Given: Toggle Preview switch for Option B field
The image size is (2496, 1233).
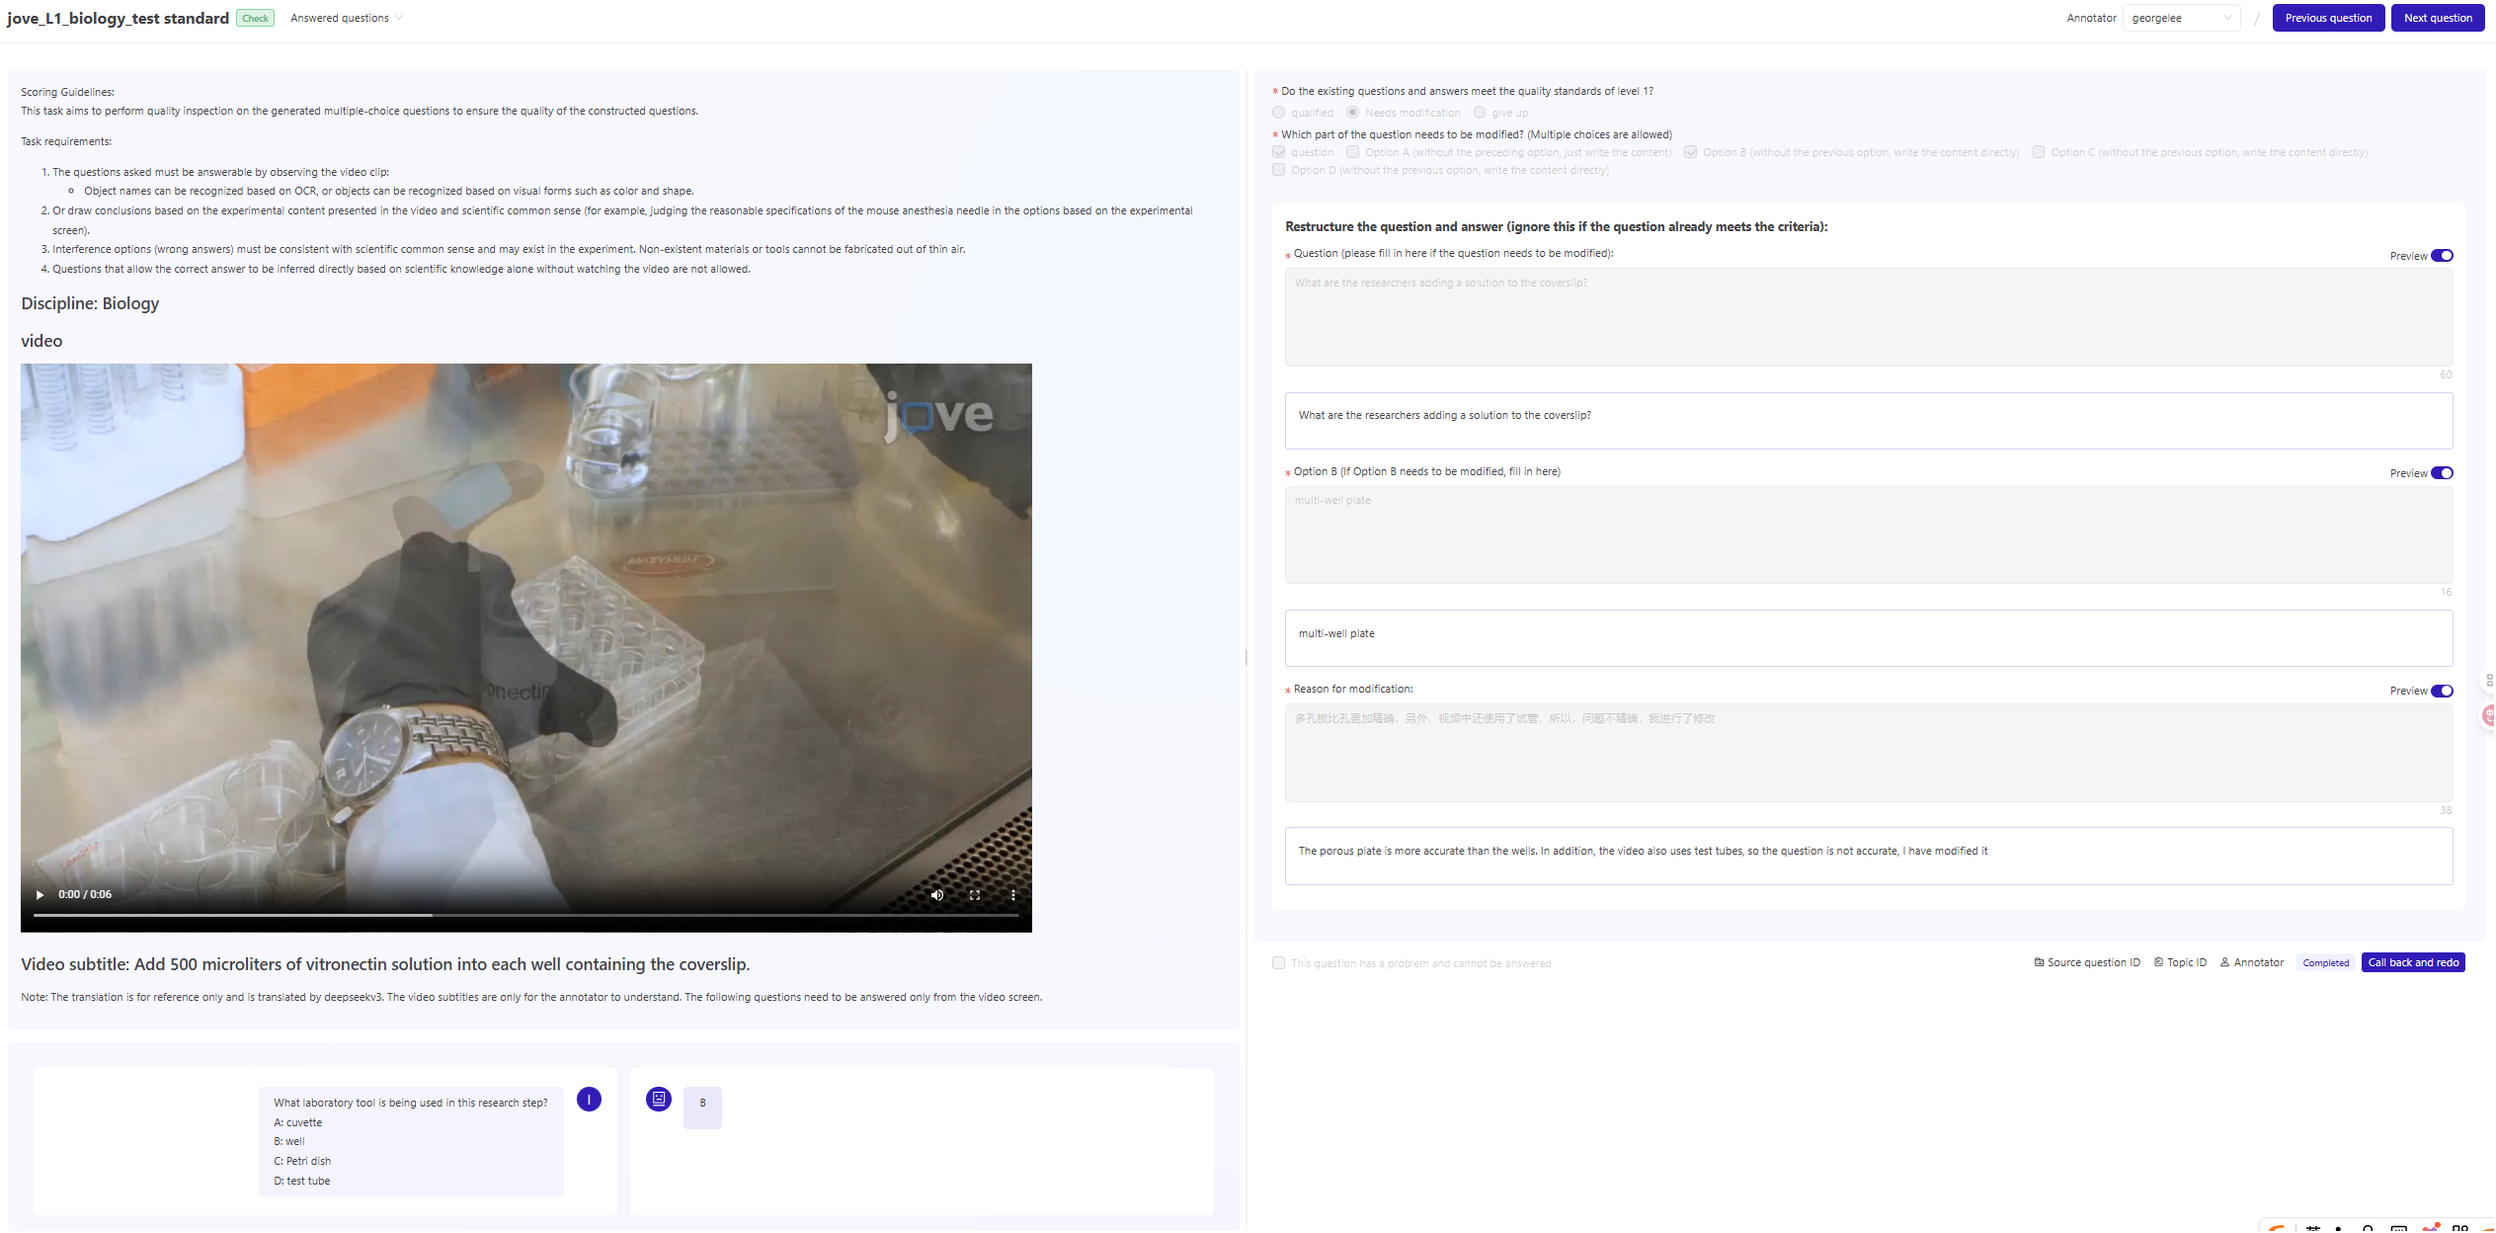Looking at the screenshot, I should pos(2442,473).
